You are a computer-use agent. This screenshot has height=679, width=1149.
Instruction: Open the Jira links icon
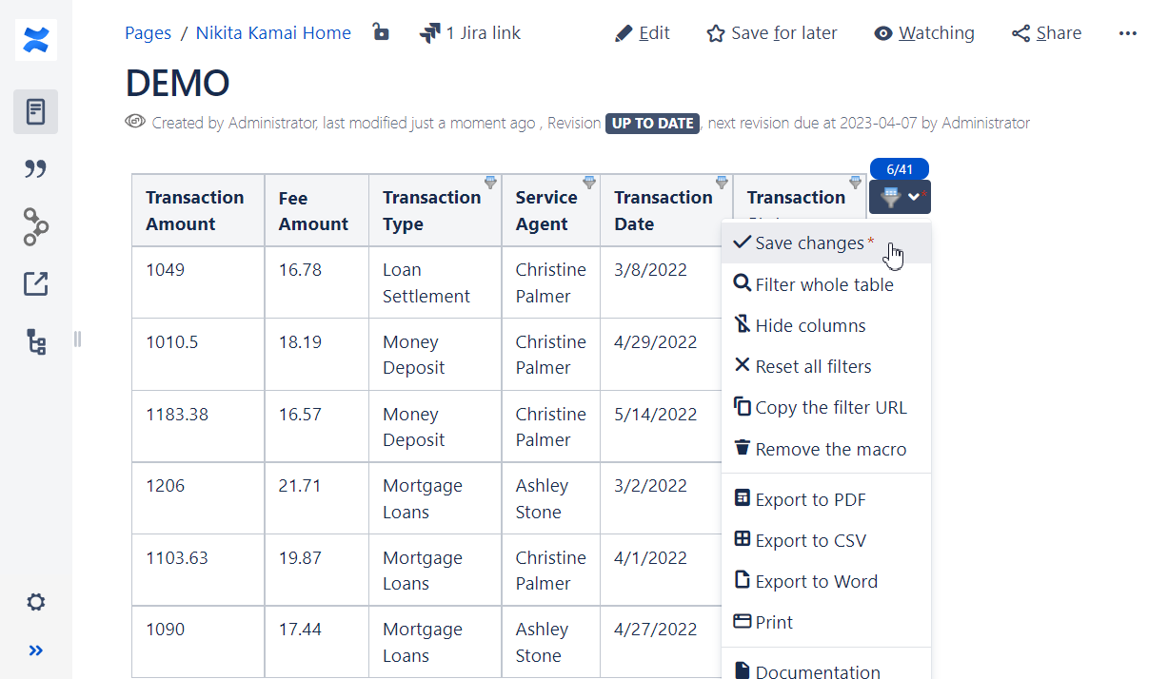(430, 31)
